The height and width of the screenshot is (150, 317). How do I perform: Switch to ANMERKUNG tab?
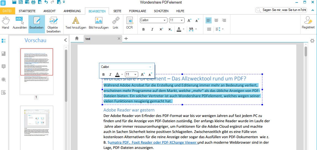72,11
